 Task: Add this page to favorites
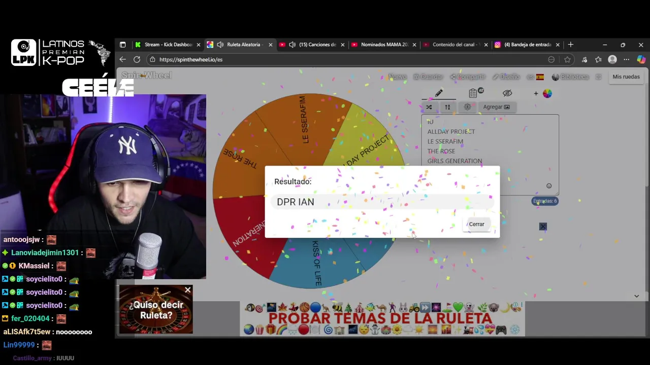pos(567,59)
